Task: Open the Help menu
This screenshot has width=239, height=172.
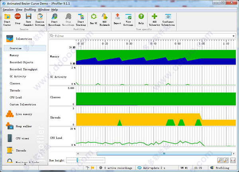Action: click(x=55, y=10)
